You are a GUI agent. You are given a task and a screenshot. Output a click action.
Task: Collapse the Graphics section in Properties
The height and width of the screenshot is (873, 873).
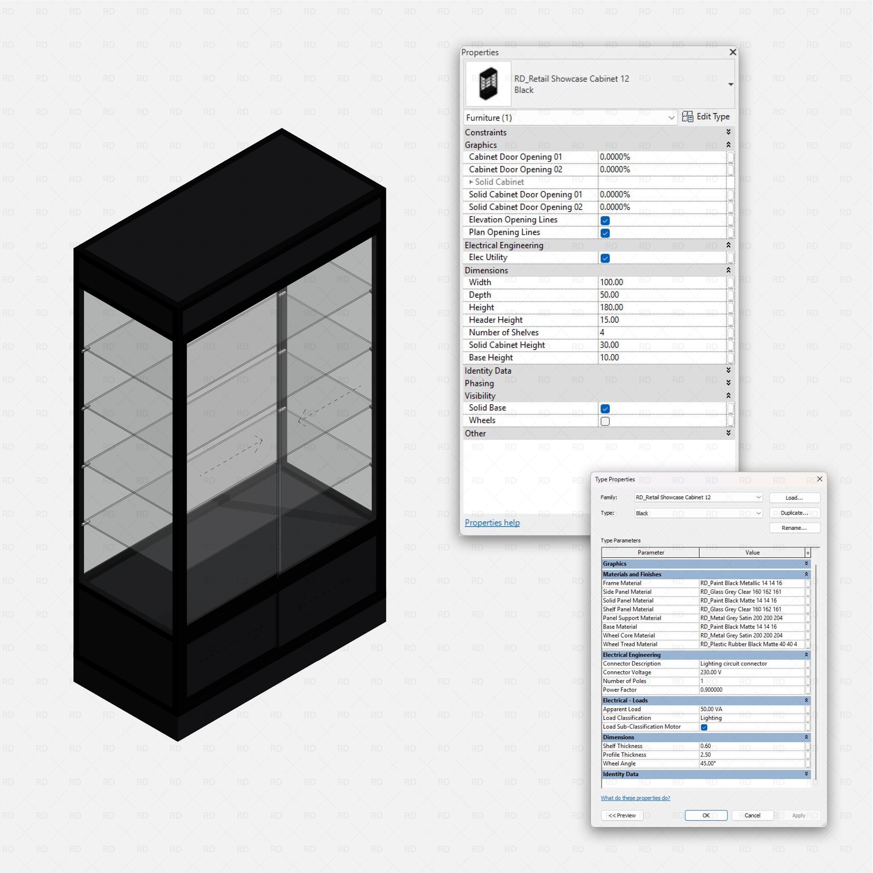728,145
